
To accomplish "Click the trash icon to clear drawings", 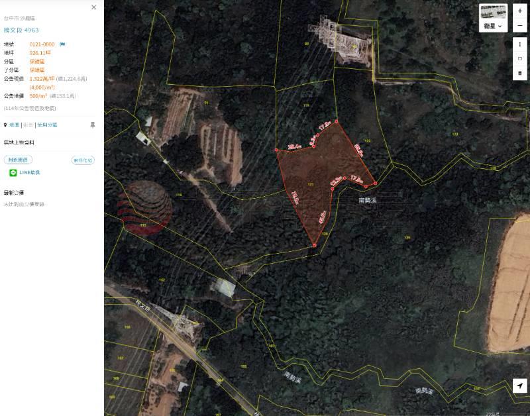I will pyautogui.click(x=519, y=73).
